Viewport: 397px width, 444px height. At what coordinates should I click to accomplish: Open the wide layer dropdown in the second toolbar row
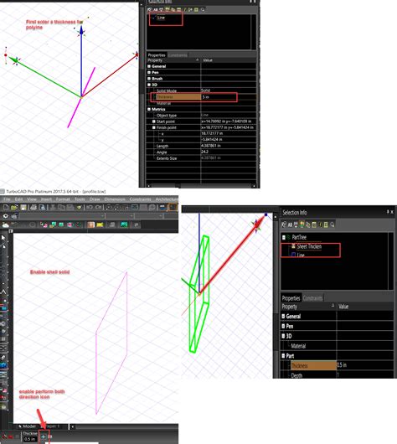(61, 216)
